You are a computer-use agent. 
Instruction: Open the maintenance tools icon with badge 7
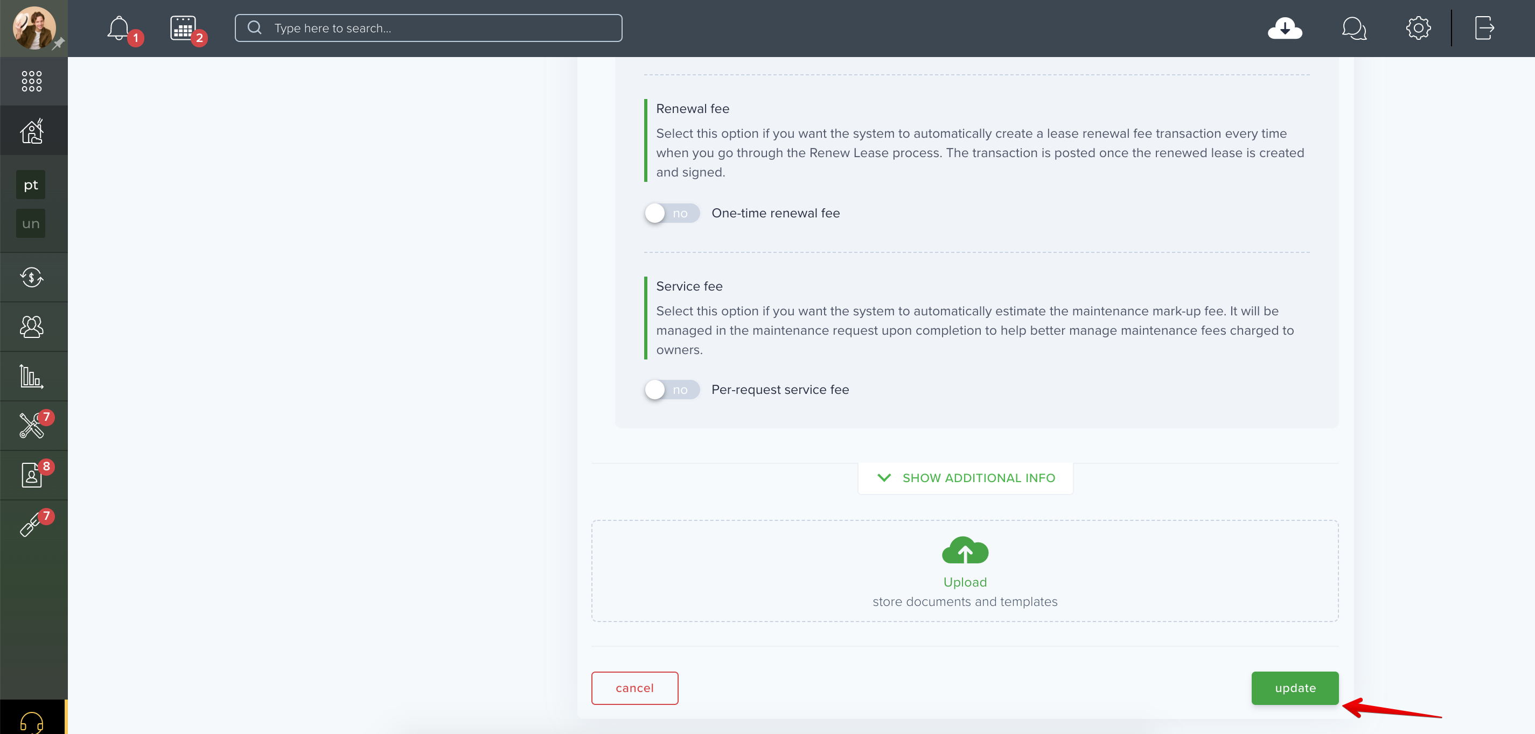pyautogui.click(x=32, y=426)
